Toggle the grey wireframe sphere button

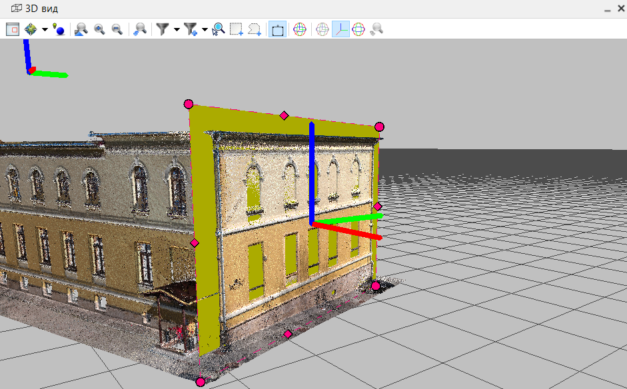[x=322, y=29]
